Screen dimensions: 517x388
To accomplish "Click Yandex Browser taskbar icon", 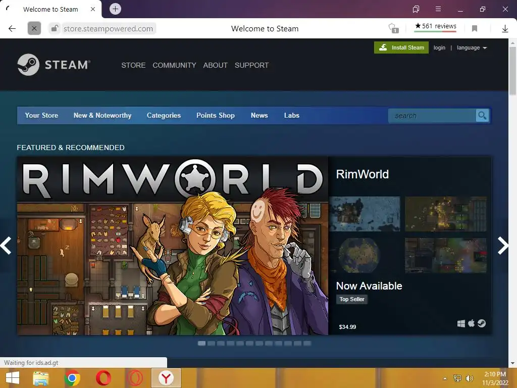I will [x=166, y=378].
